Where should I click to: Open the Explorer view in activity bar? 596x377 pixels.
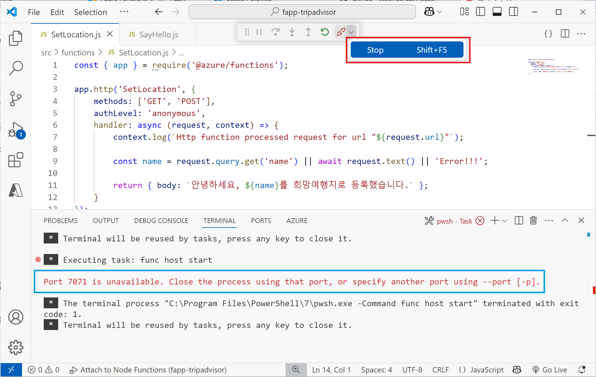coord(15,38)
